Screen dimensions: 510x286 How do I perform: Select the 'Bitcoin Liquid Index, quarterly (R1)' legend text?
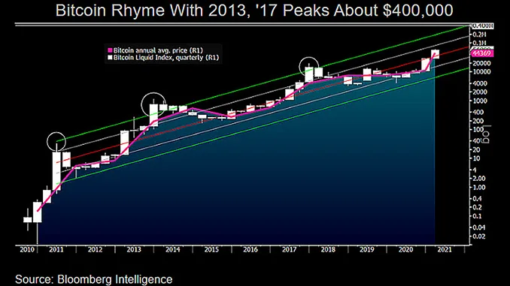coord(166,58)
